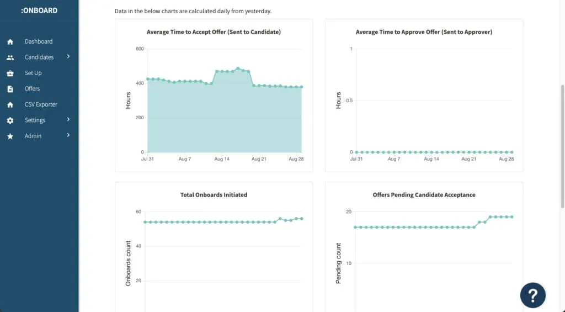The height and width of the screenshot is (312, 565).
Task: Click the peak point on Accept Offer chart
Action: coord(238,68)
